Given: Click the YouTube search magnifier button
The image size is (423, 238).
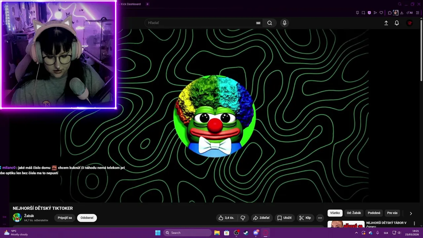Looking at the screenshot, I should pos(270,23).
